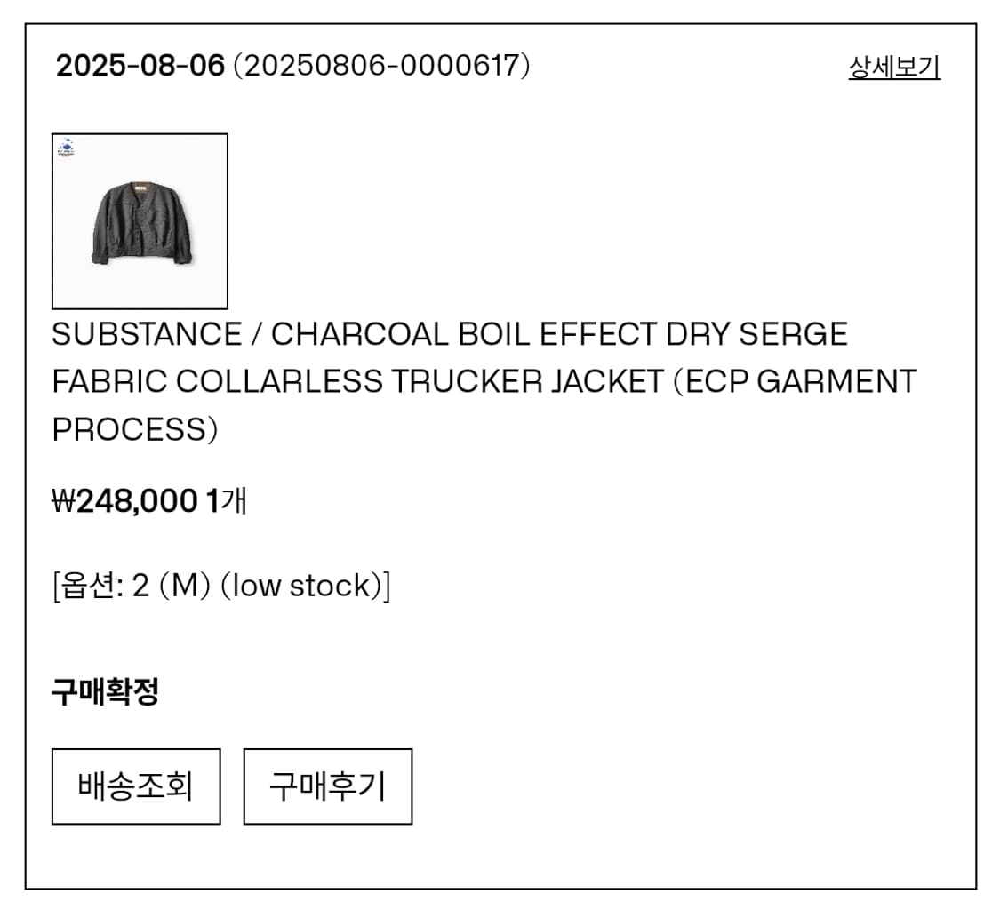1000x910 pixels.
Task: Track the shipment with 배송조회 button
Action: 136,786
